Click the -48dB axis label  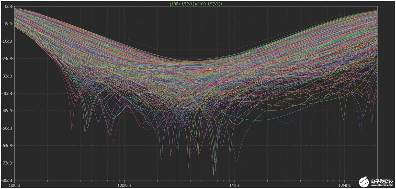click(7, 111)
